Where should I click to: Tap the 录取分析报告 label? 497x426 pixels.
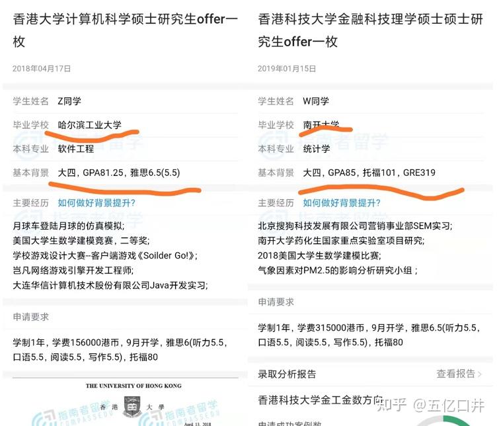tap(287, 374)
